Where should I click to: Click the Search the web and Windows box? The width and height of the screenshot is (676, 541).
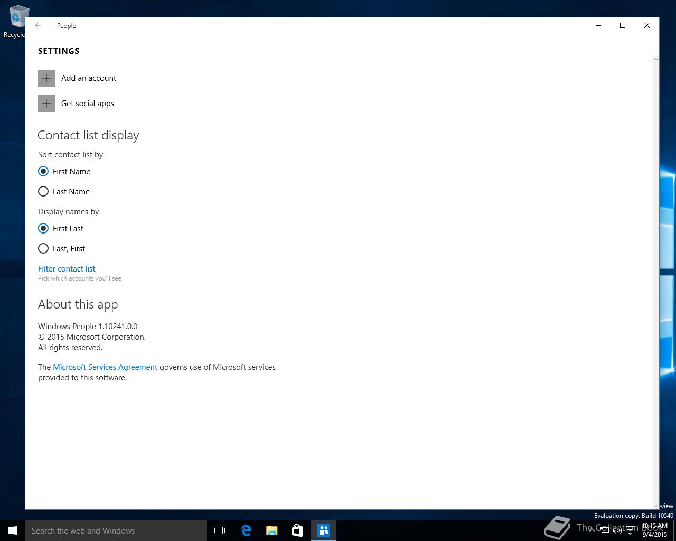(116, 530)
